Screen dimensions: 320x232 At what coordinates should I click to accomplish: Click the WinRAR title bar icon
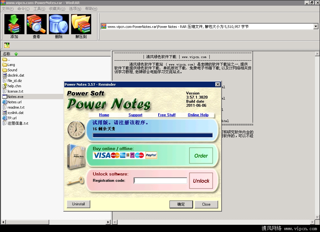pos(3,3)
